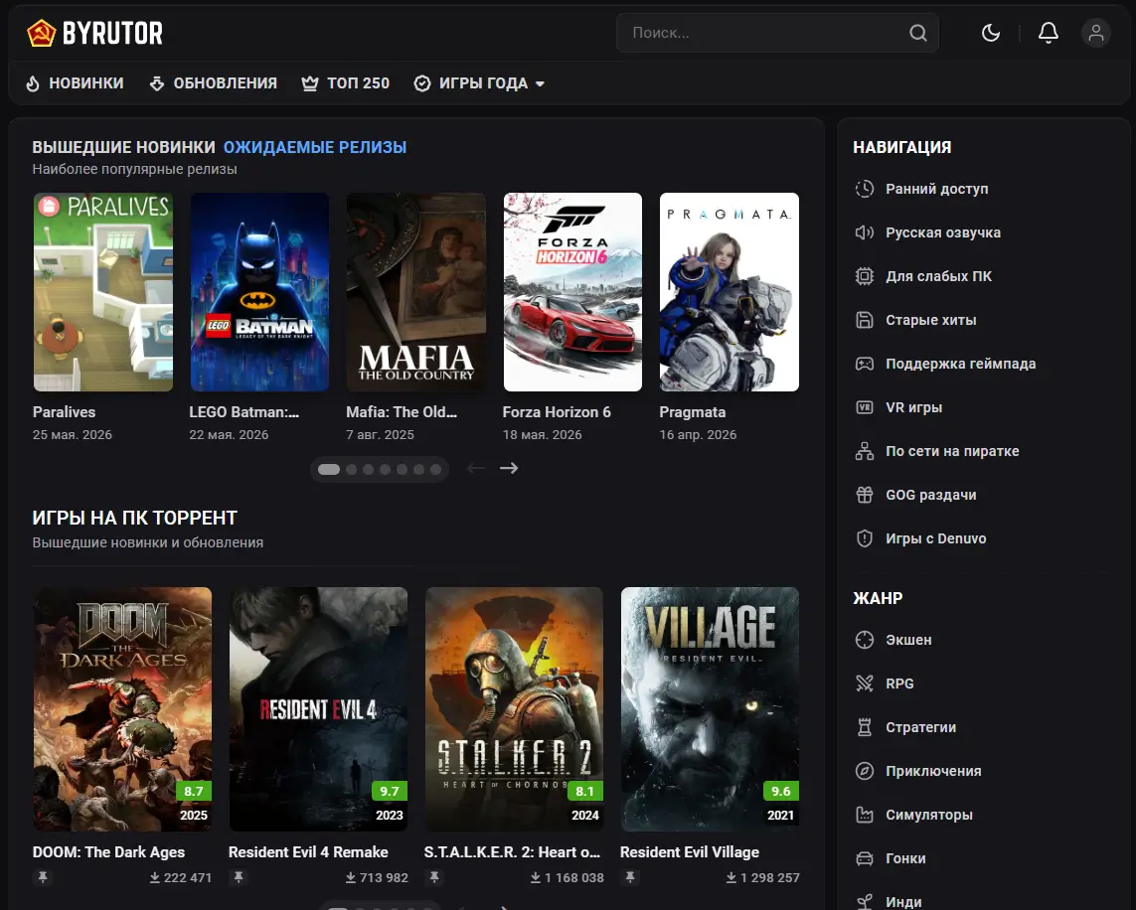Open the Гонки genre link
Viewport: 1136px width, 910px height.
click(x=905, y=858)
